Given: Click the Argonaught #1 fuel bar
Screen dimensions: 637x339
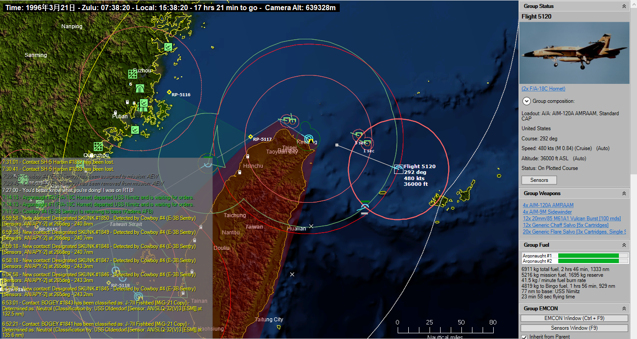Looking at the screenshot, I should pos(593,256).
